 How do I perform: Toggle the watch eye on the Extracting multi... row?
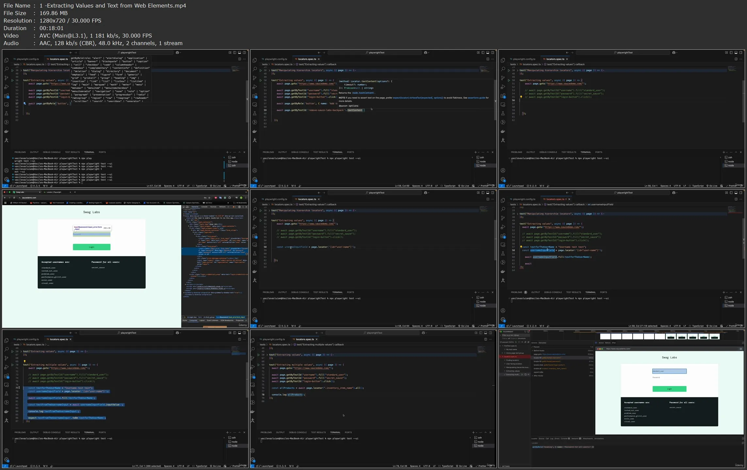pyautogui.click(x=528, y=375)
